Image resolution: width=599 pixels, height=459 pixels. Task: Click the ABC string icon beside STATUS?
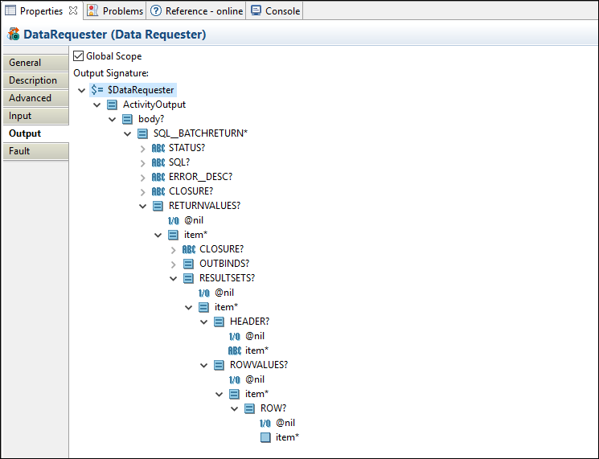coord(158,148)
